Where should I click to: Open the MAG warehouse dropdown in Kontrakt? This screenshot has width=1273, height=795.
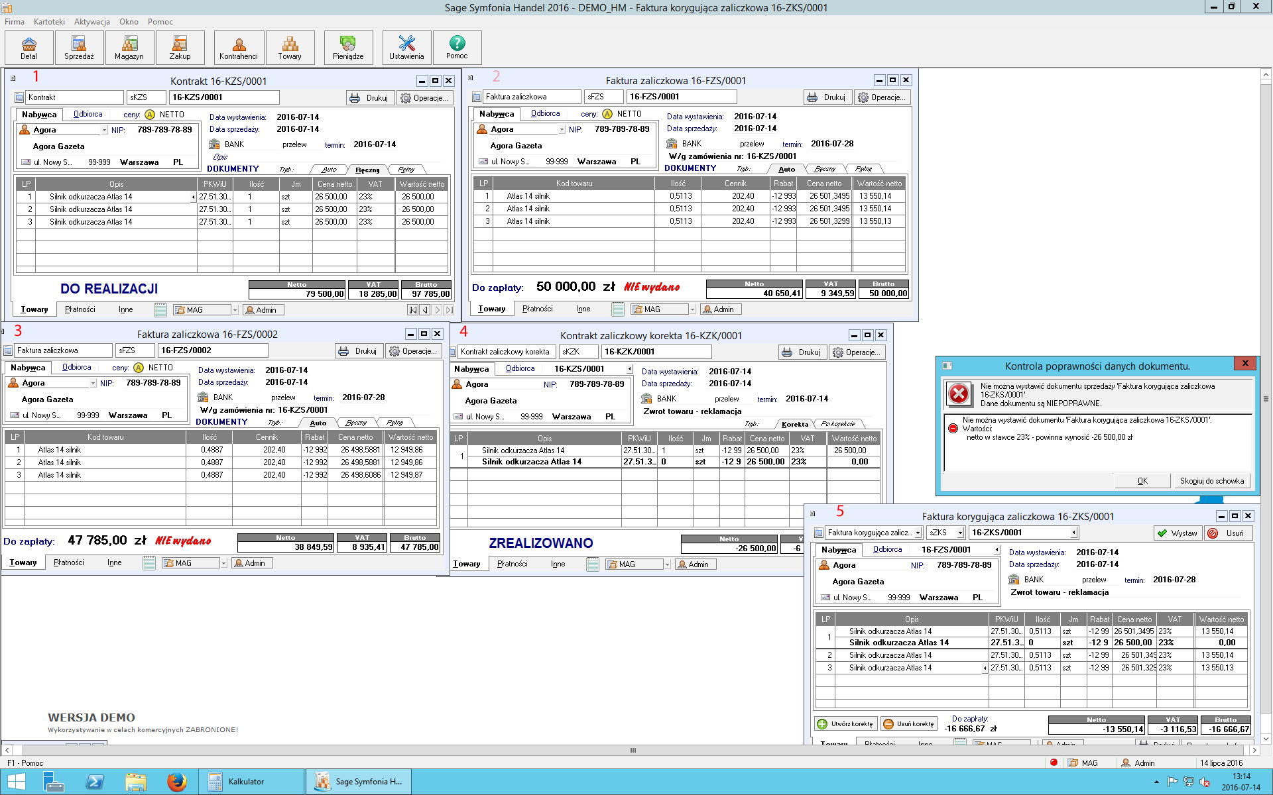click(x=235, y=310)
